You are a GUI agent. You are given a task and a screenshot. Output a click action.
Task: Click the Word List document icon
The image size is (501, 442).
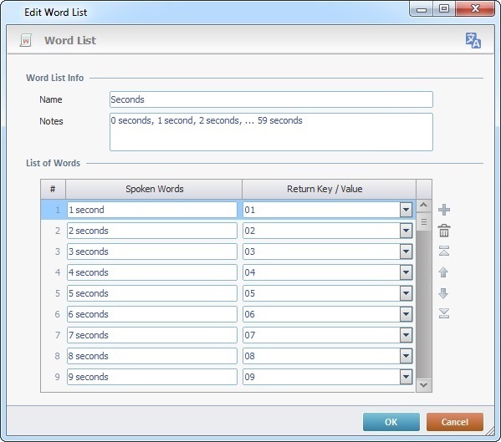pyautogui.click(x=26, y=41)
